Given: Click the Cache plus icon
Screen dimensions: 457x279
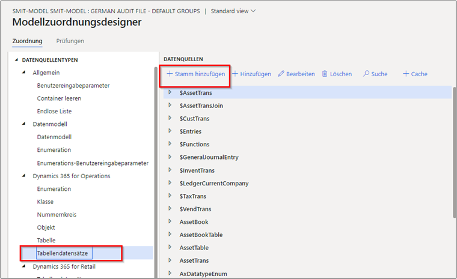Looking at the screenshot, I should point(406,74).
